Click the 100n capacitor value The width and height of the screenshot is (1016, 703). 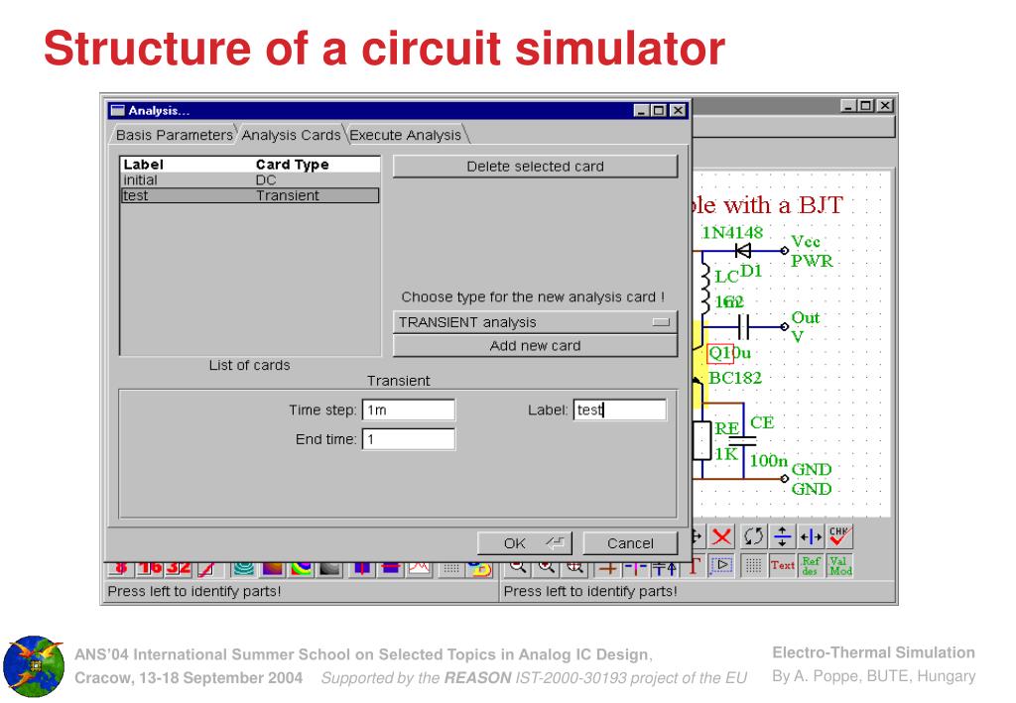point(769,461)
